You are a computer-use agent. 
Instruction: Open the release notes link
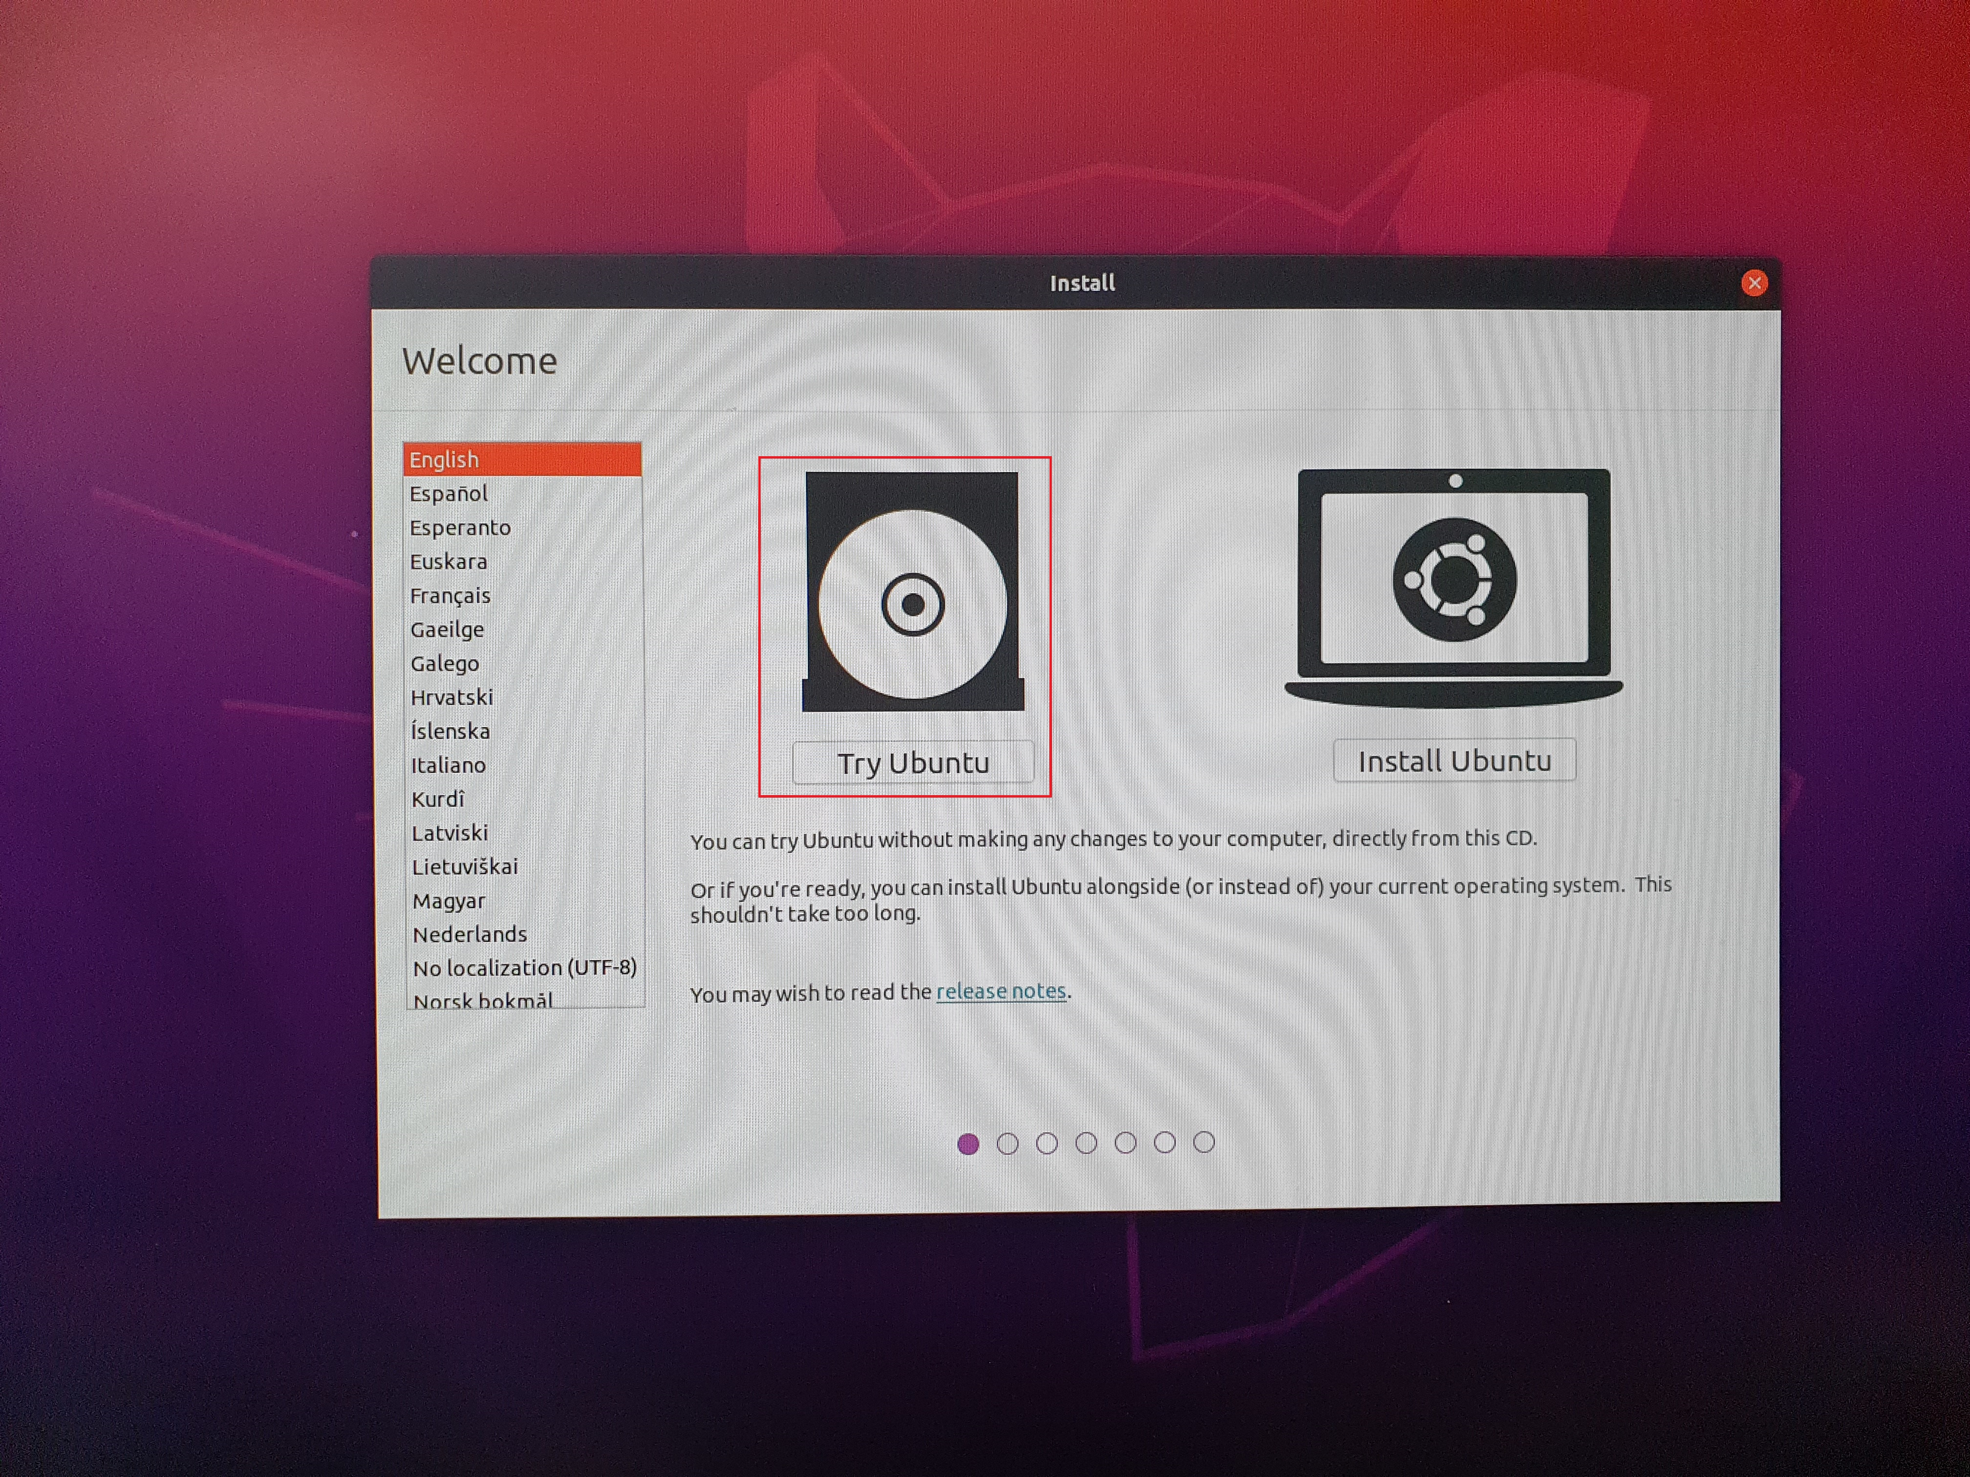[1000, 991]
